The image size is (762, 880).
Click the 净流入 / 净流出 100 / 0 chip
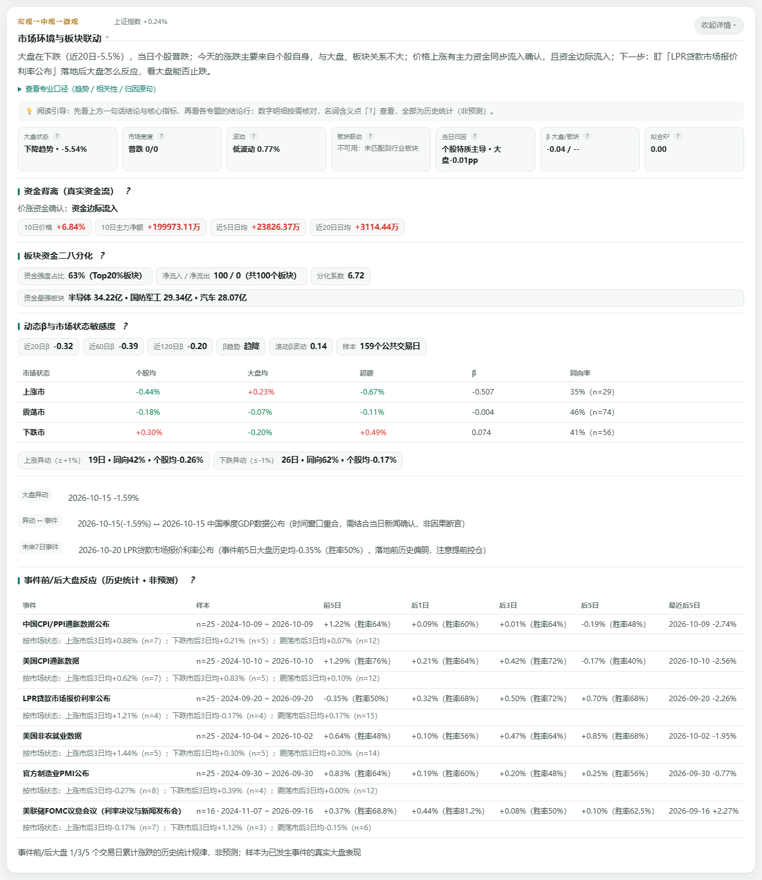pos(232,276)
